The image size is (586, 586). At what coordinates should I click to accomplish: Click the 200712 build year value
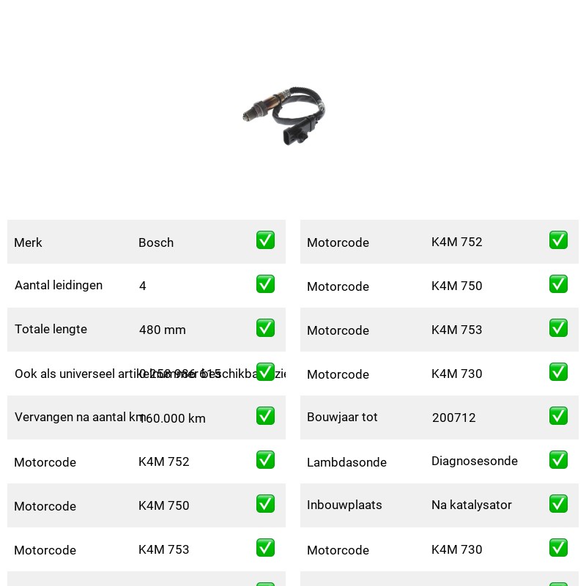pyautogui.click(x=453, y=418)
